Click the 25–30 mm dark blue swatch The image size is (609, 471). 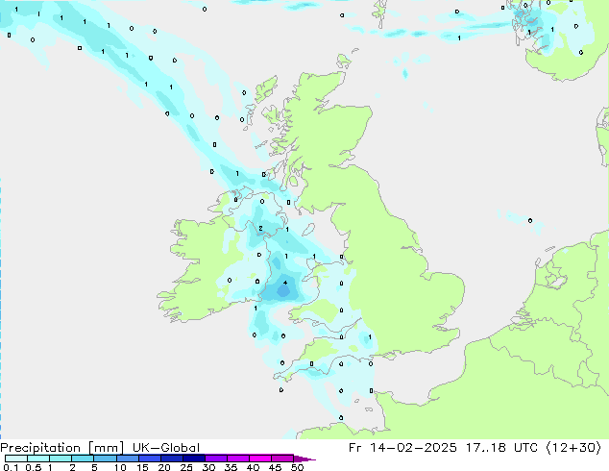tap(194, 459)
